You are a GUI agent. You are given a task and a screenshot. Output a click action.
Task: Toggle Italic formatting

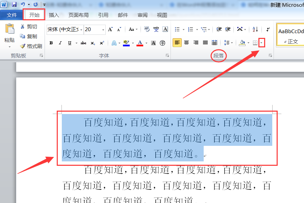pyautogui.click(x=60, y=43)
